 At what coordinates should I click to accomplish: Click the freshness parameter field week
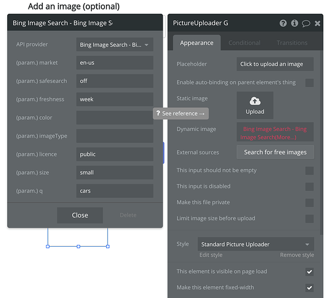click(115, 99)
